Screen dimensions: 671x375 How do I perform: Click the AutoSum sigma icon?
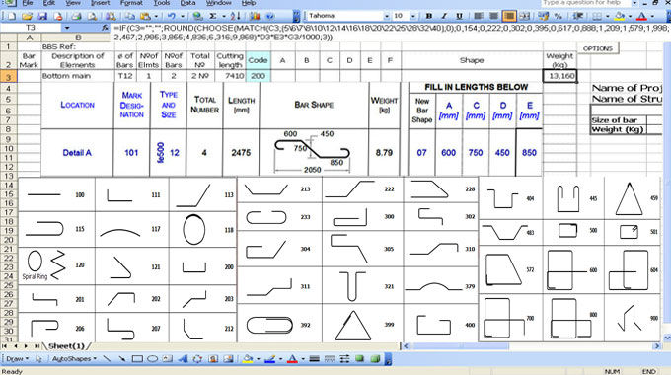point(213,16)
